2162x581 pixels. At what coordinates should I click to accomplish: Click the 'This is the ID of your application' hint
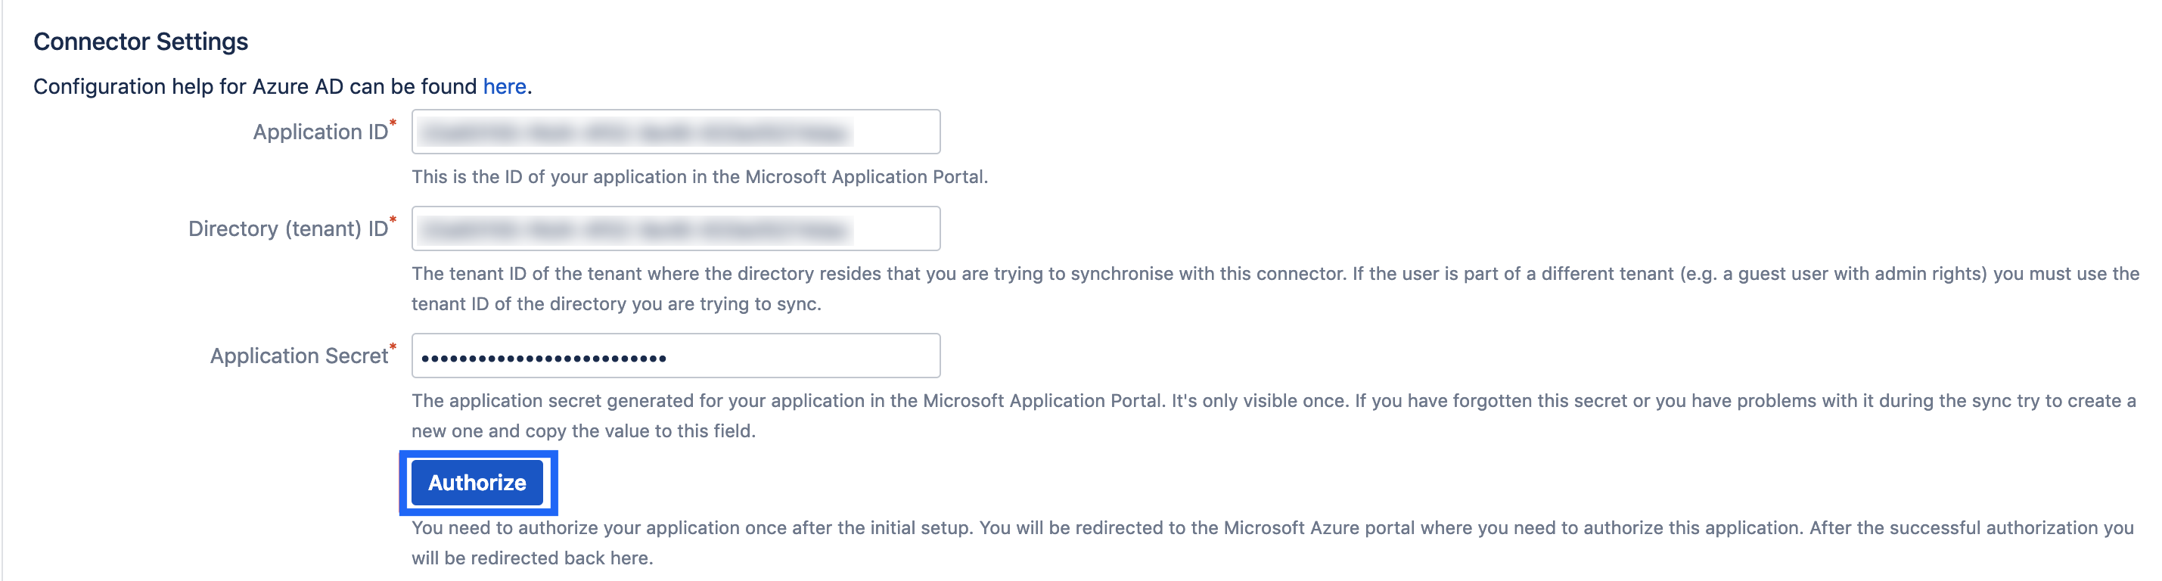click(x=699, y=176)
